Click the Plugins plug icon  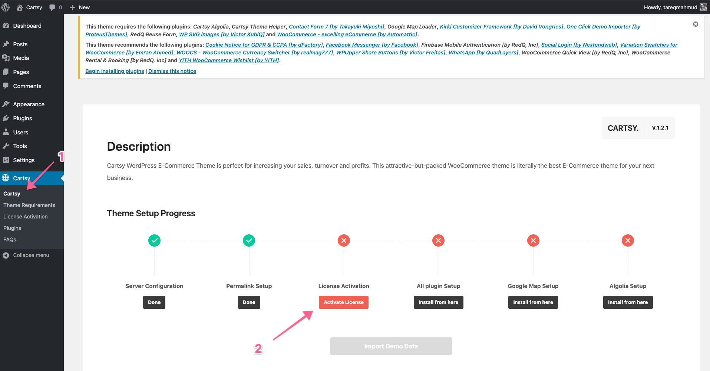click(6, 118)
